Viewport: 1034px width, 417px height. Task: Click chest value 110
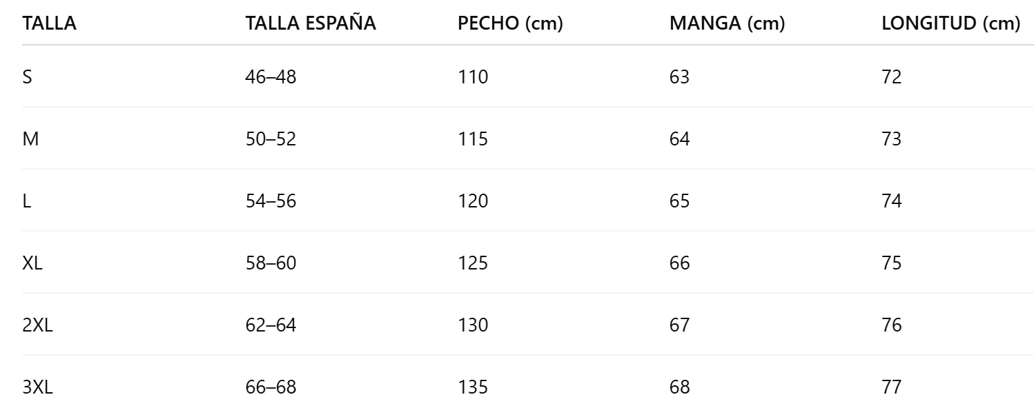473,77
